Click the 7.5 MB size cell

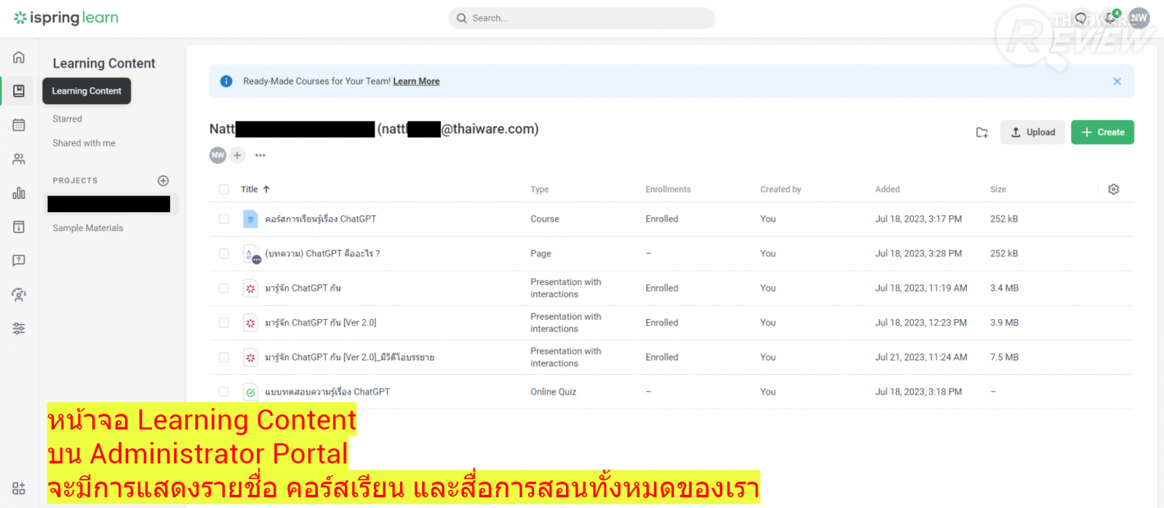[1004, 358]
